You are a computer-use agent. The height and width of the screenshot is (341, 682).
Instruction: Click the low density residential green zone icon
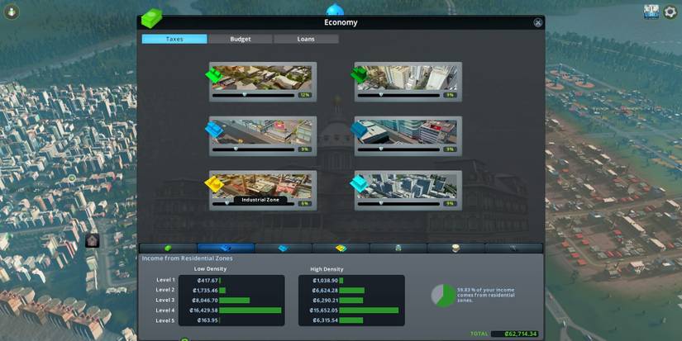pos(214,74)
